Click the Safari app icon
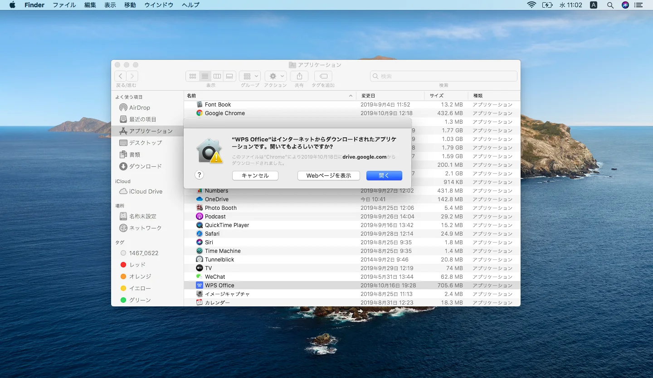This screenshot has height=378, width=653. (200, 234)
